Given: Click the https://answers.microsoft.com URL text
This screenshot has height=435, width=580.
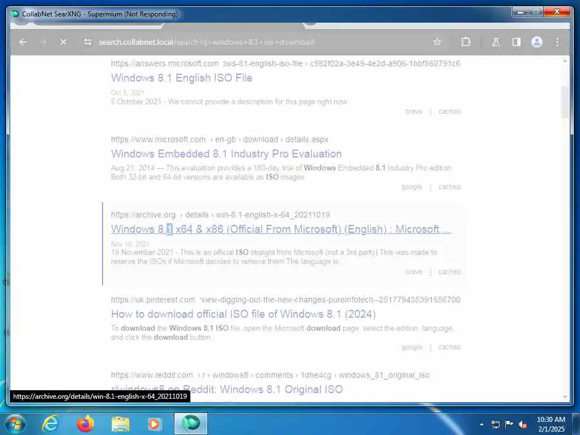Looking at the screenshot, I should pyautogui.click(x=165, y=63).
